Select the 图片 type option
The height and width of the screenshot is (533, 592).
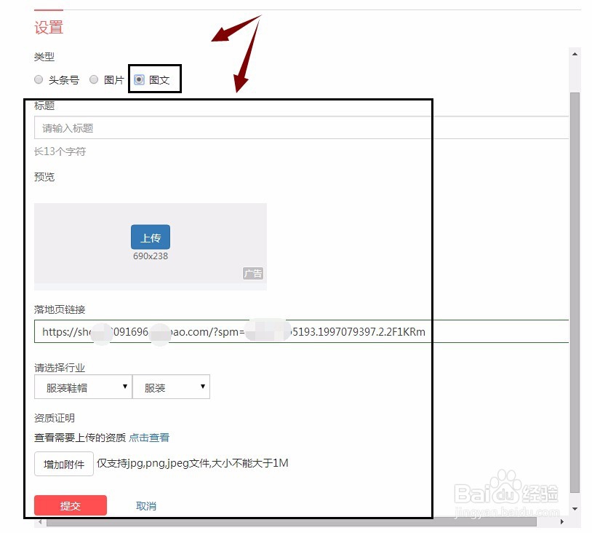tap(94, 79)
